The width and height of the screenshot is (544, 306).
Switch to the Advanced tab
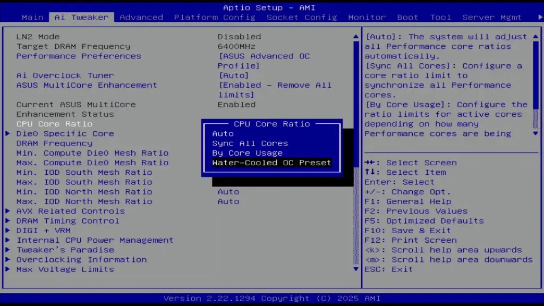pyautogui.click(x=141, y=17)
